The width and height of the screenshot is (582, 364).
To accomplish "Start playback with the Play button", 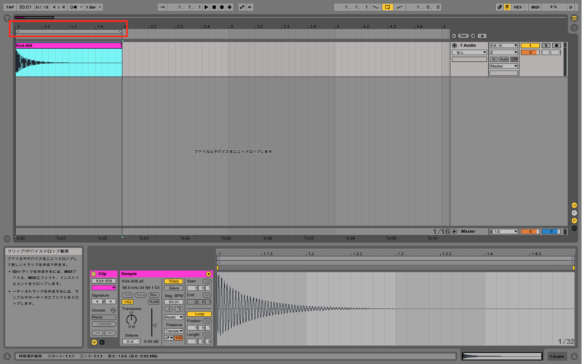I will pos(207,7).
